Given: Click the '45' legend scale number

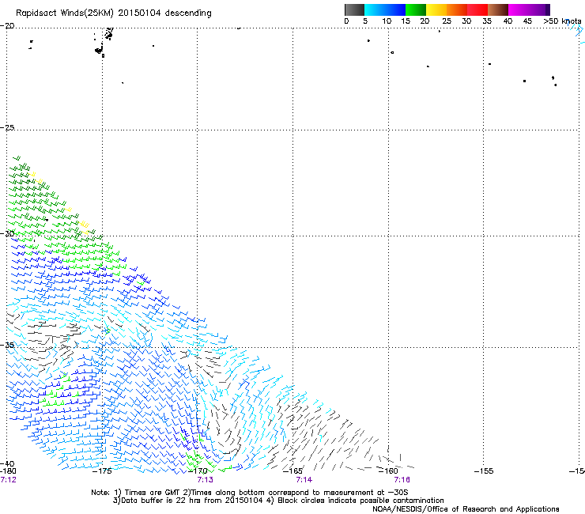Looking at the screenshot, I should (527, 21).
